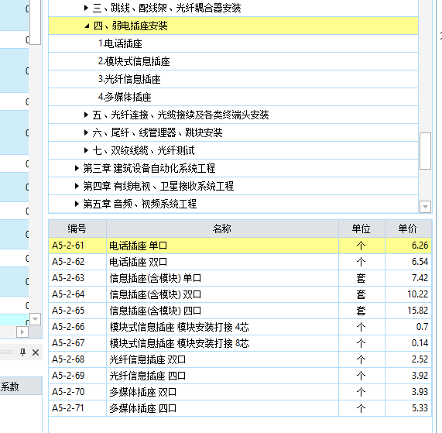Click code cell A5-2-71
Image resolution: width=442 pixels, height=433 pixels.
77,408
